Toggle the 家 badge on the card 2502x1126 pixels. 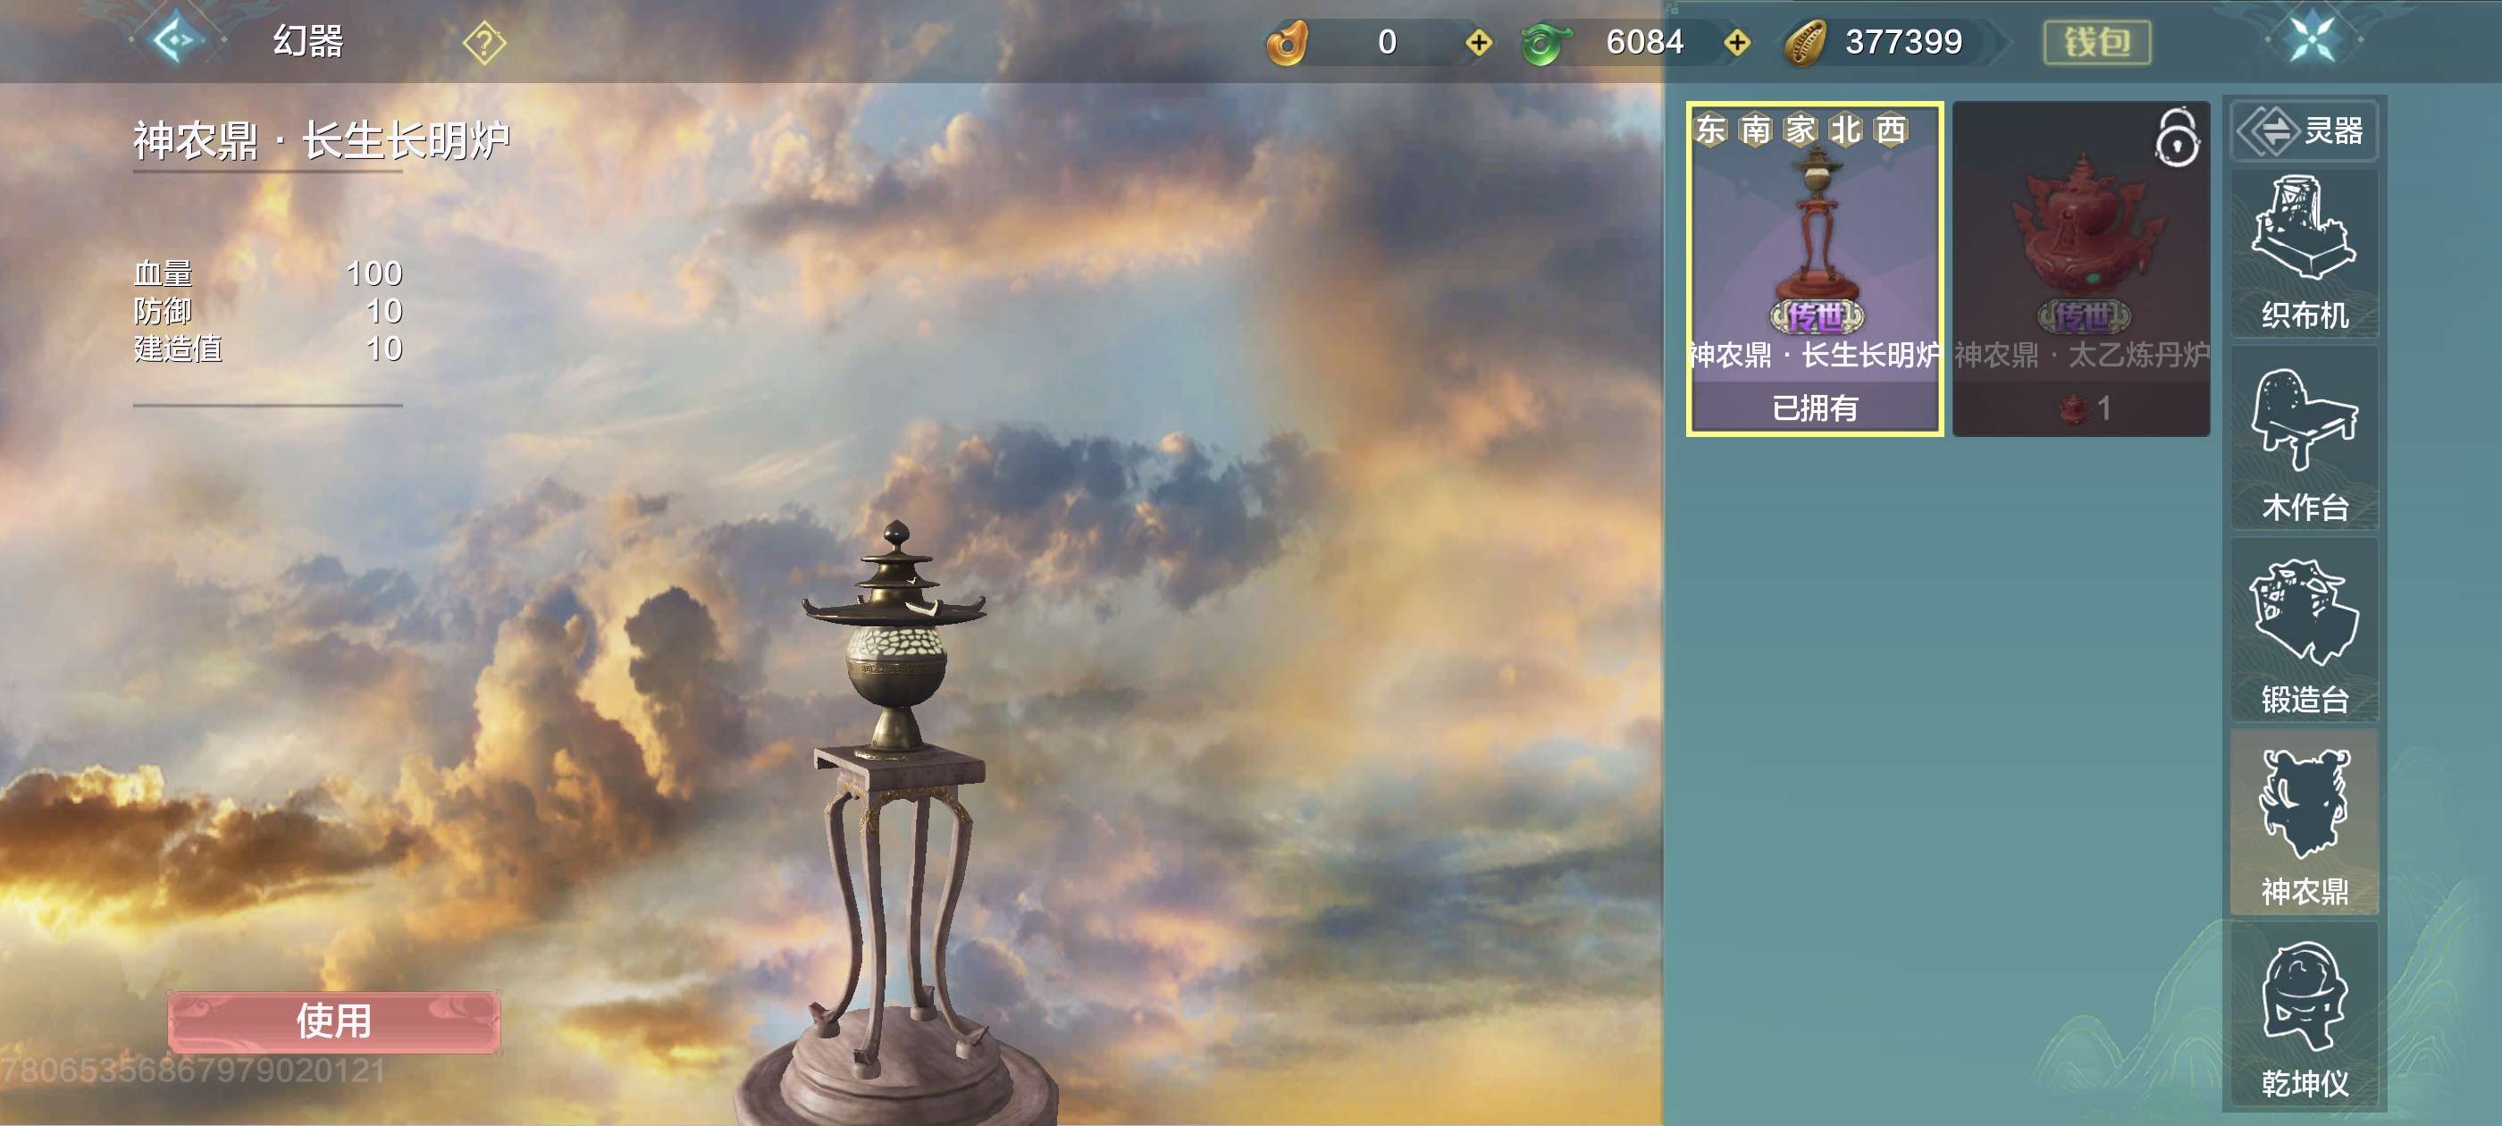(x=1800, y=130)
